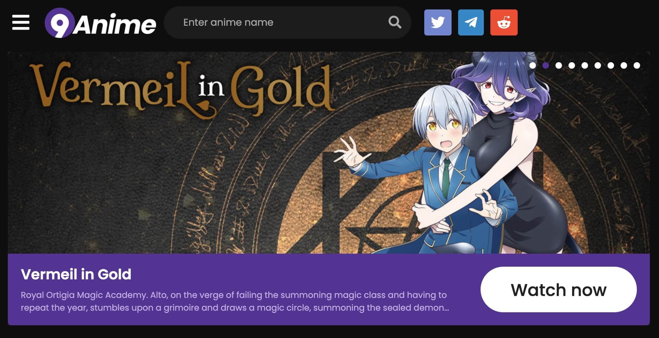Select the first carousel slide dot

pyautogui.click(x=533, y=65)
